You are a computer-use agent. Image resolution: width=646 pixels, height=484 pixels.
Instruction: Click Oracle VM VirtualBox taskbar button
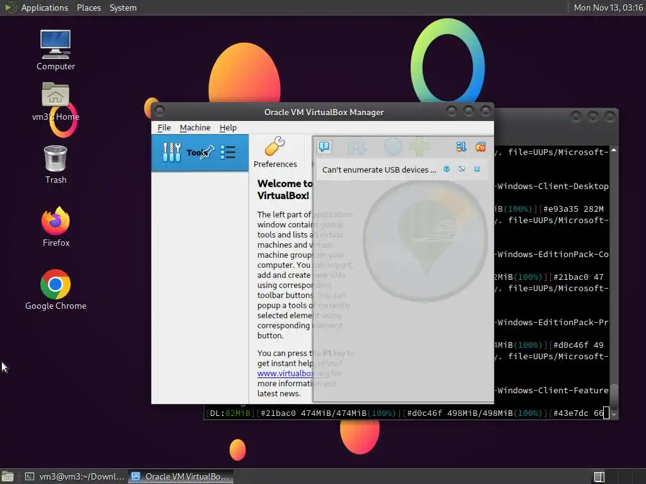point(180,476)
